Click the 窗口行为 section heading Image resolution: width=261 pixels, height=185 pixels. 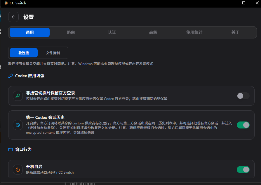tap(23, 149)
